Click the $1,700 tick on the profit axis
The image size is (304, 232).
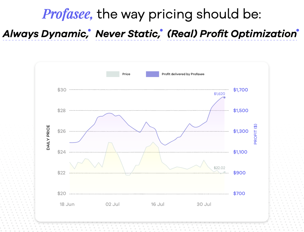[240, 90]
